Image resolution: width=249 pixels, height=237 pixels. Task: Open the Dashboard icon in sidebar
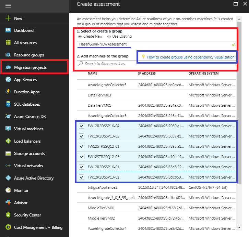pos(8,30)
